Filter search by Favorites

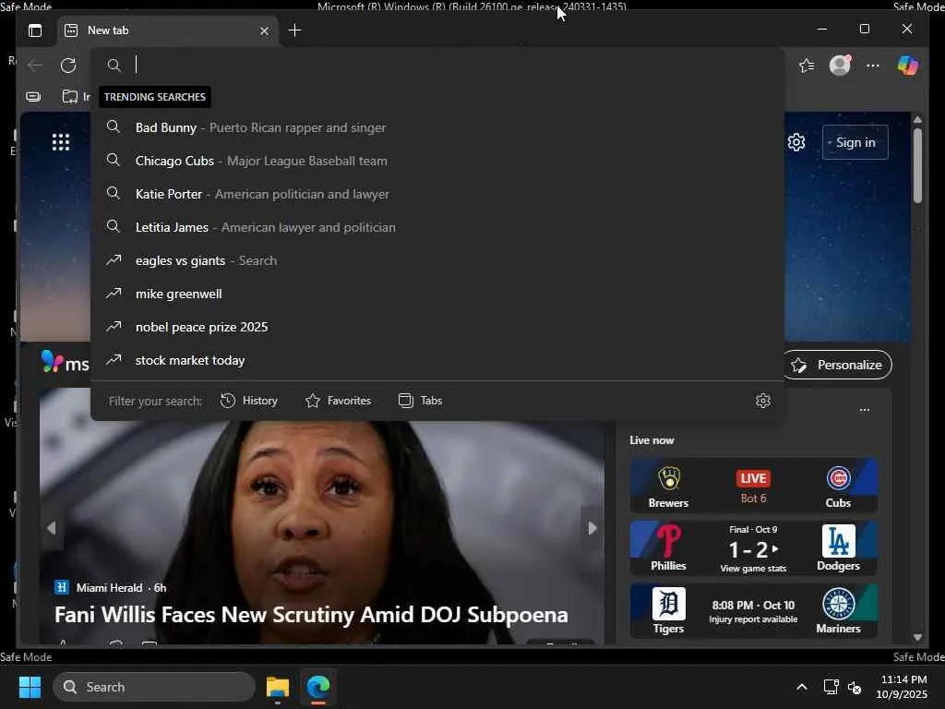[338, 401]
